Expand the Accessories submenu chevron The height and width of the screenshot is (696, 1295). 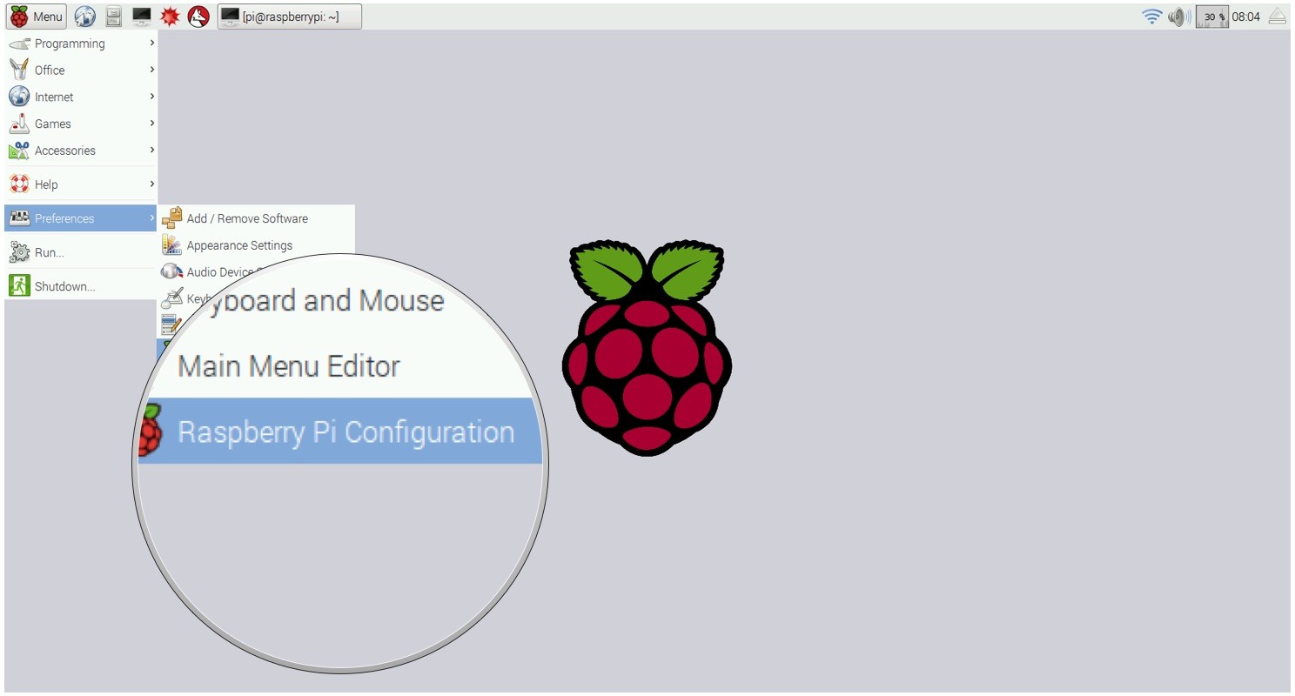151,151
